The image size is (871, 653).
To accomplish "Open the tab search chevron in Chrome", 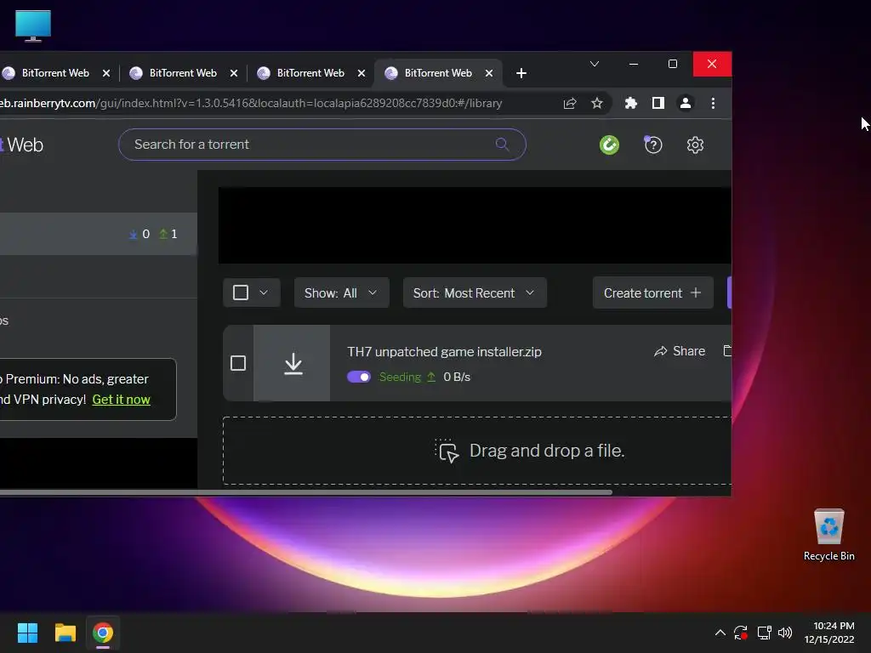I will point(595,64).
